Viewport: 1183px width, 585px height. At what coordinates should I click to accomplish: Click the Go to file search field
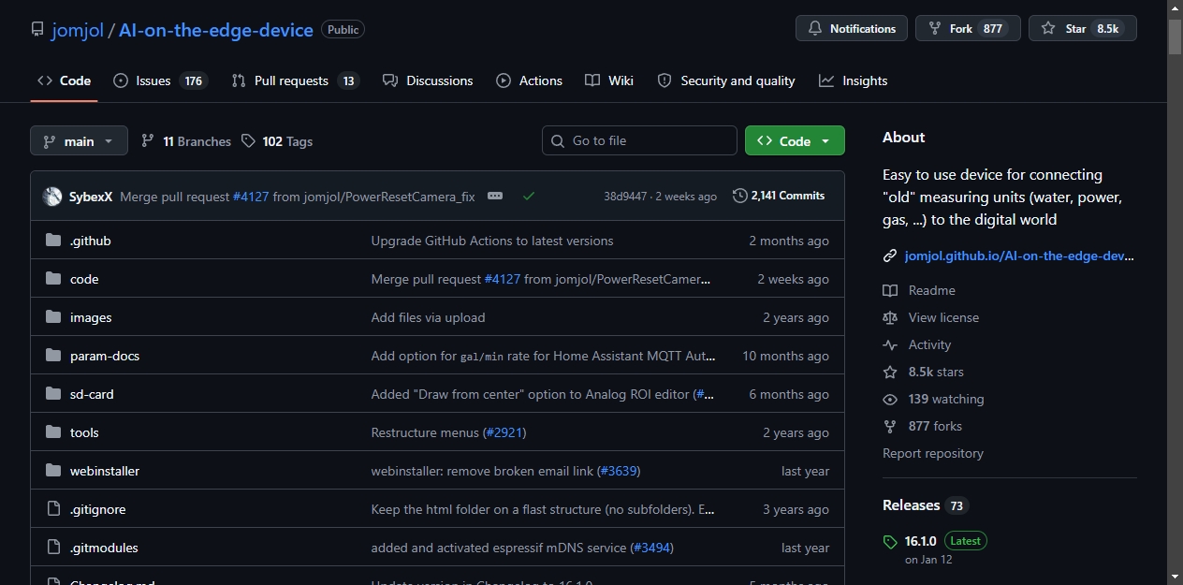(x=639, y=140)
